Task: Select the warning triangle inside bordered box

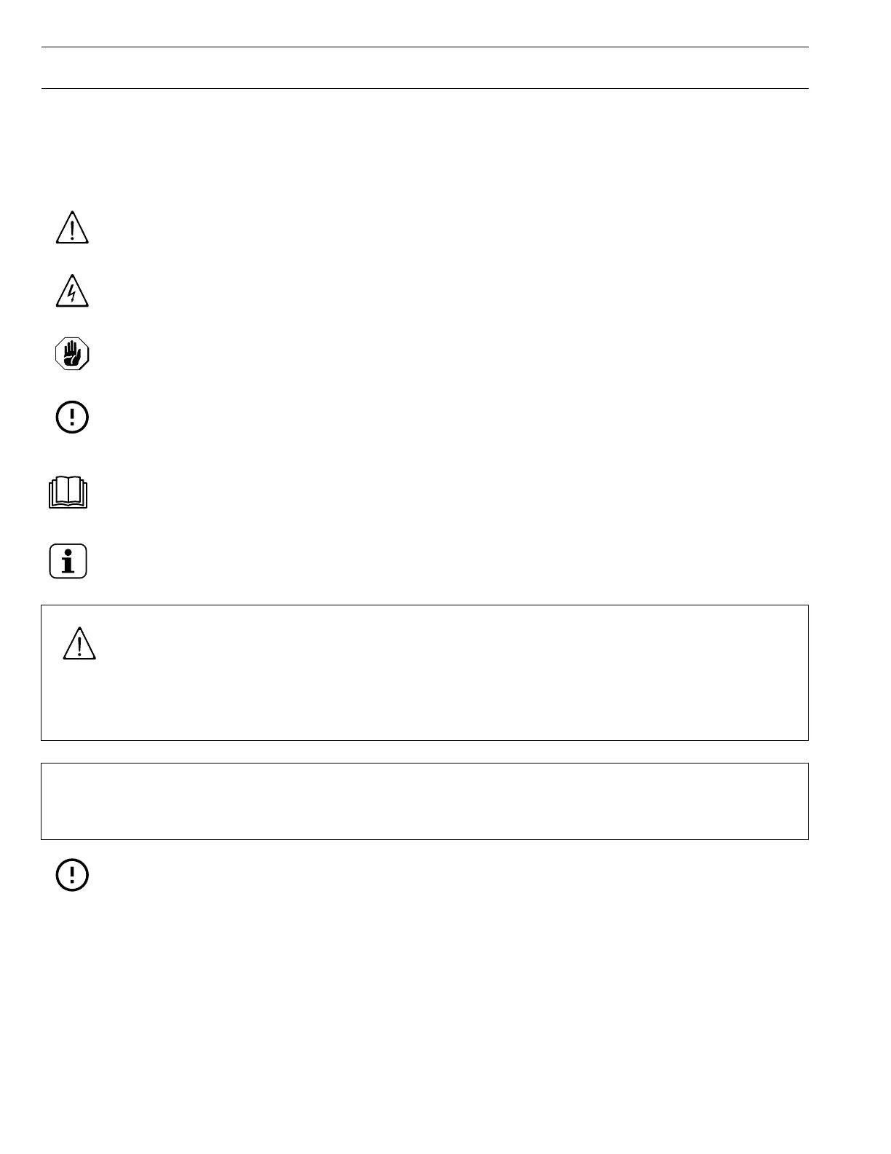Action: [79, 644]
